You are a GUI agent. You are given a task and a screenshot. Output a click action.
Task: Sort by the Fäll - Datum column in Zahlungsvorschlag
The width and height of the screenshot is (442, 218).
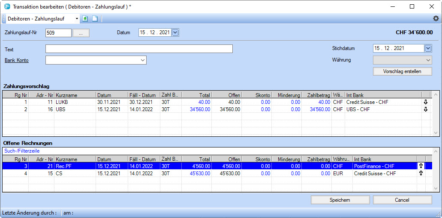(144, 95)
